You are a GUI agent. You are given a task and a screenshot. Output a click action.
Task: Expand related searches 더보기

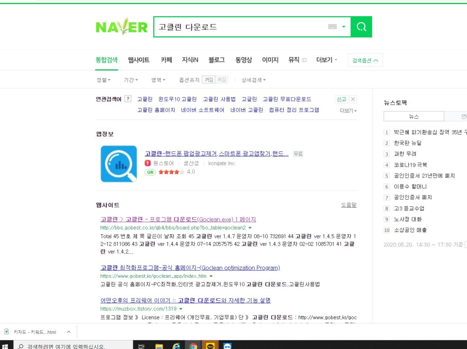point(348,111)
